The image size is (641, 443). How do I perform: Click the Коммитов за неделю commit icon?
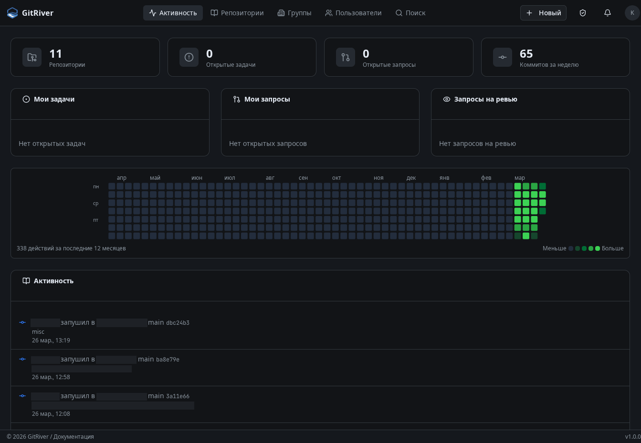point(502,57)
